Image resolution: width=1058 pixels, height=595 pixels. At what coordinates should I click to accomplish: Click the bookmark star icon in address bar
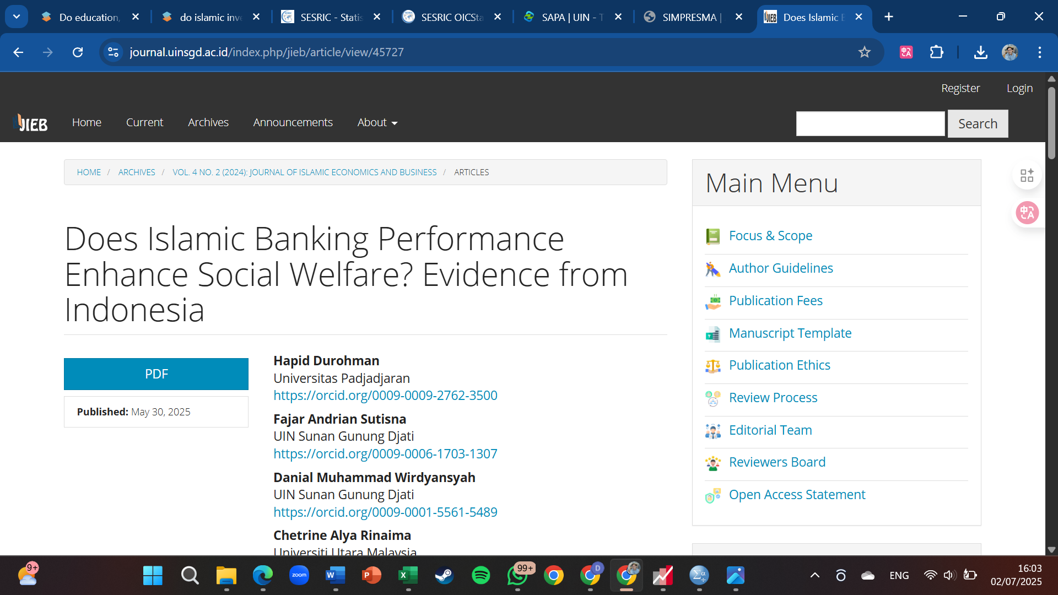864,52
